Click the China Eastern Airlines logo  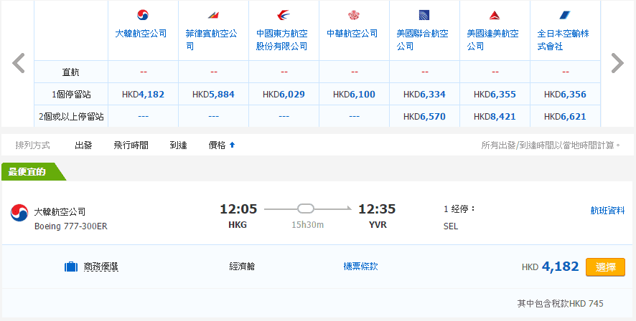point(284,15)
